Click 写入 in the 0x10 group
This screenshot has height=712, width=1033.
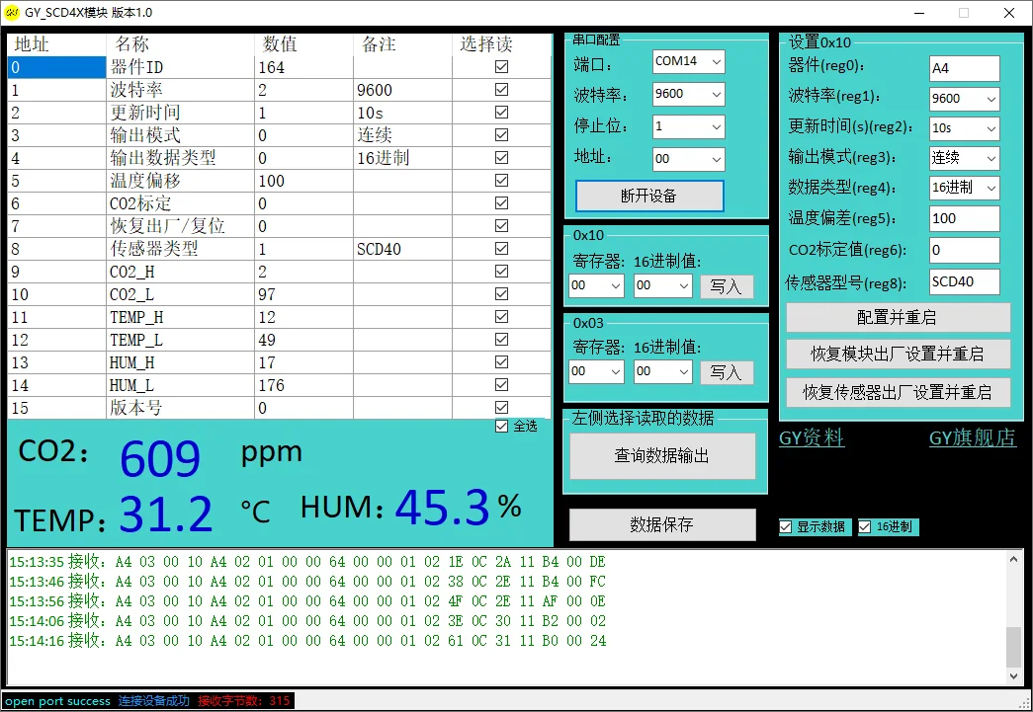[x=726, y=286]
